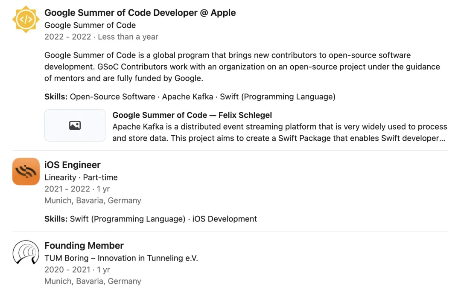
Task: Click the Google Summer of Code sun logo
Action: pos(26,19)
